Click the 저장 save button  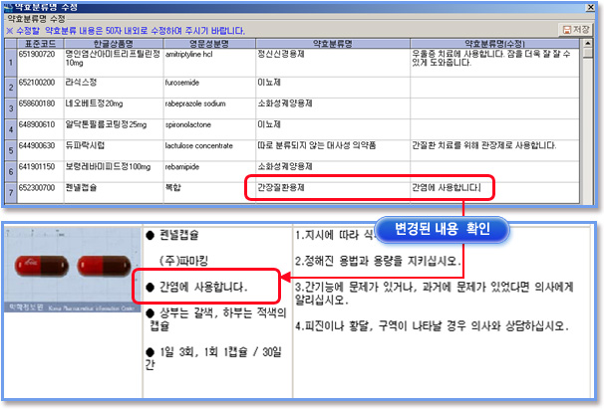[575, 30]
